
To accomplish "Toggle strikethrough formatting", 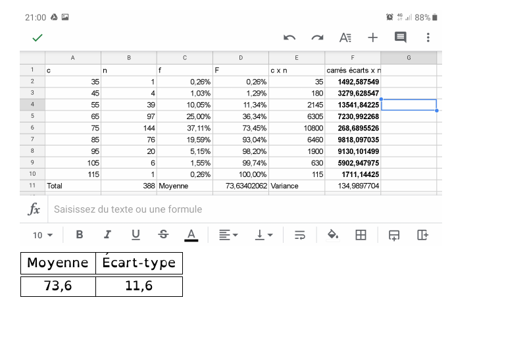I will coord(163,235).
